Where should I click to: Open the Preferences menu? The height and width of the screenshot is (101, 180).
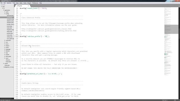click(x=35, y=3)
